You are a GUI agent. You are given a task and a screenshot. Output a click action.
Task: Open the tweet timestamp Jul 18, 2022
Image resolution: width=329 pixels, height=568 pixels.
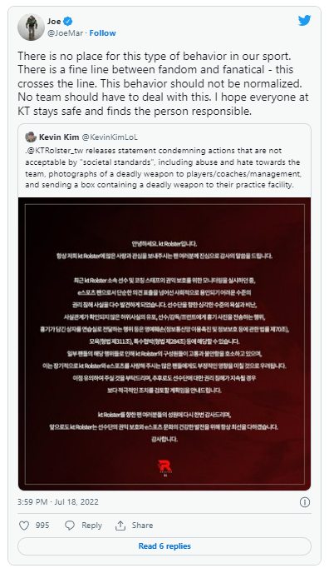[58, 502]
